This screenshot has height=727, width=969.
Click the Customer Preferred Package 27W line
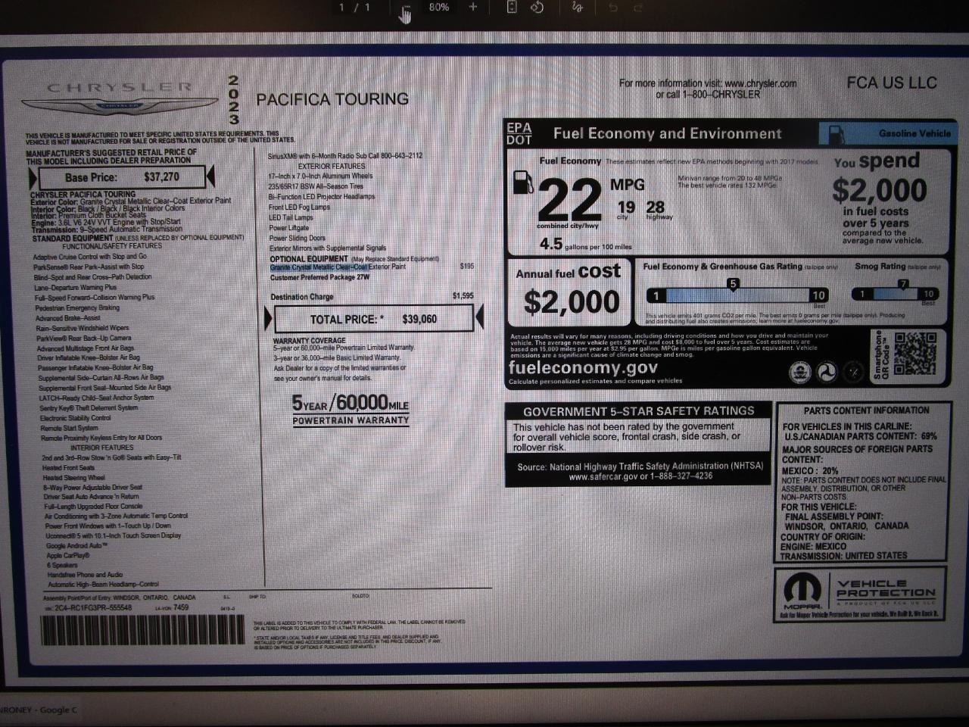(x=320, y=278)
